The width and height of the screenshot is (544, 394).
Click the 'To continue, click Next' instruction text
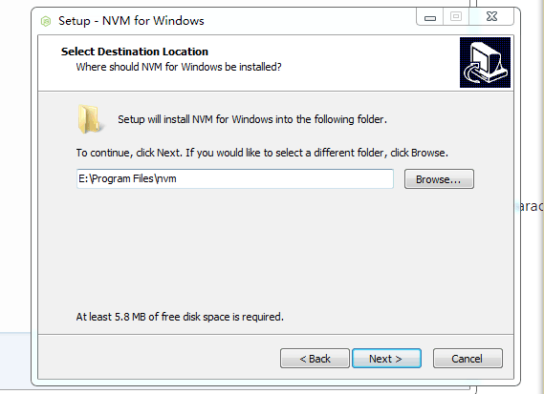262,153
